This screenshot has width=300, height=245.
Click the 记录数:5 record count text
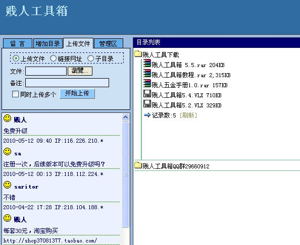coord(164,115)
